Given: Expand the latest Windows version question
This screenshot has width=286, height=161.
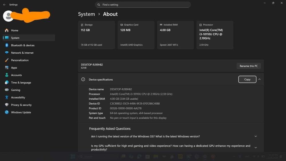Looking at the screenshot, I should [x=256, y=136].
